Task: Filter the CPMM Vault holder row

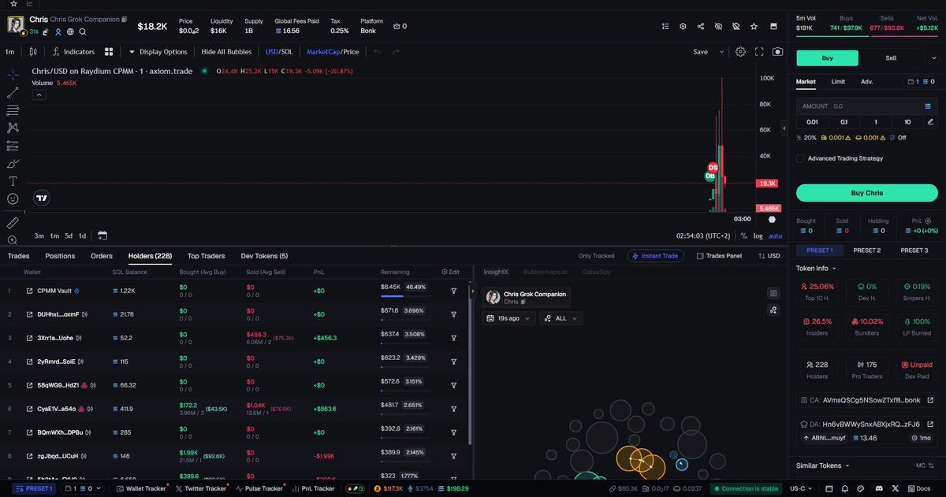Action: pyautogui.click(x=454, y=291)
